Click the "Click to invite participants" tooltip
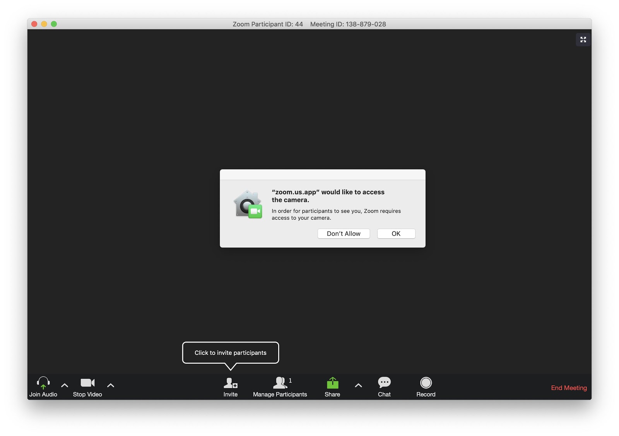The height and width of the screenshot is (436, 619). [x=231, y=353]
